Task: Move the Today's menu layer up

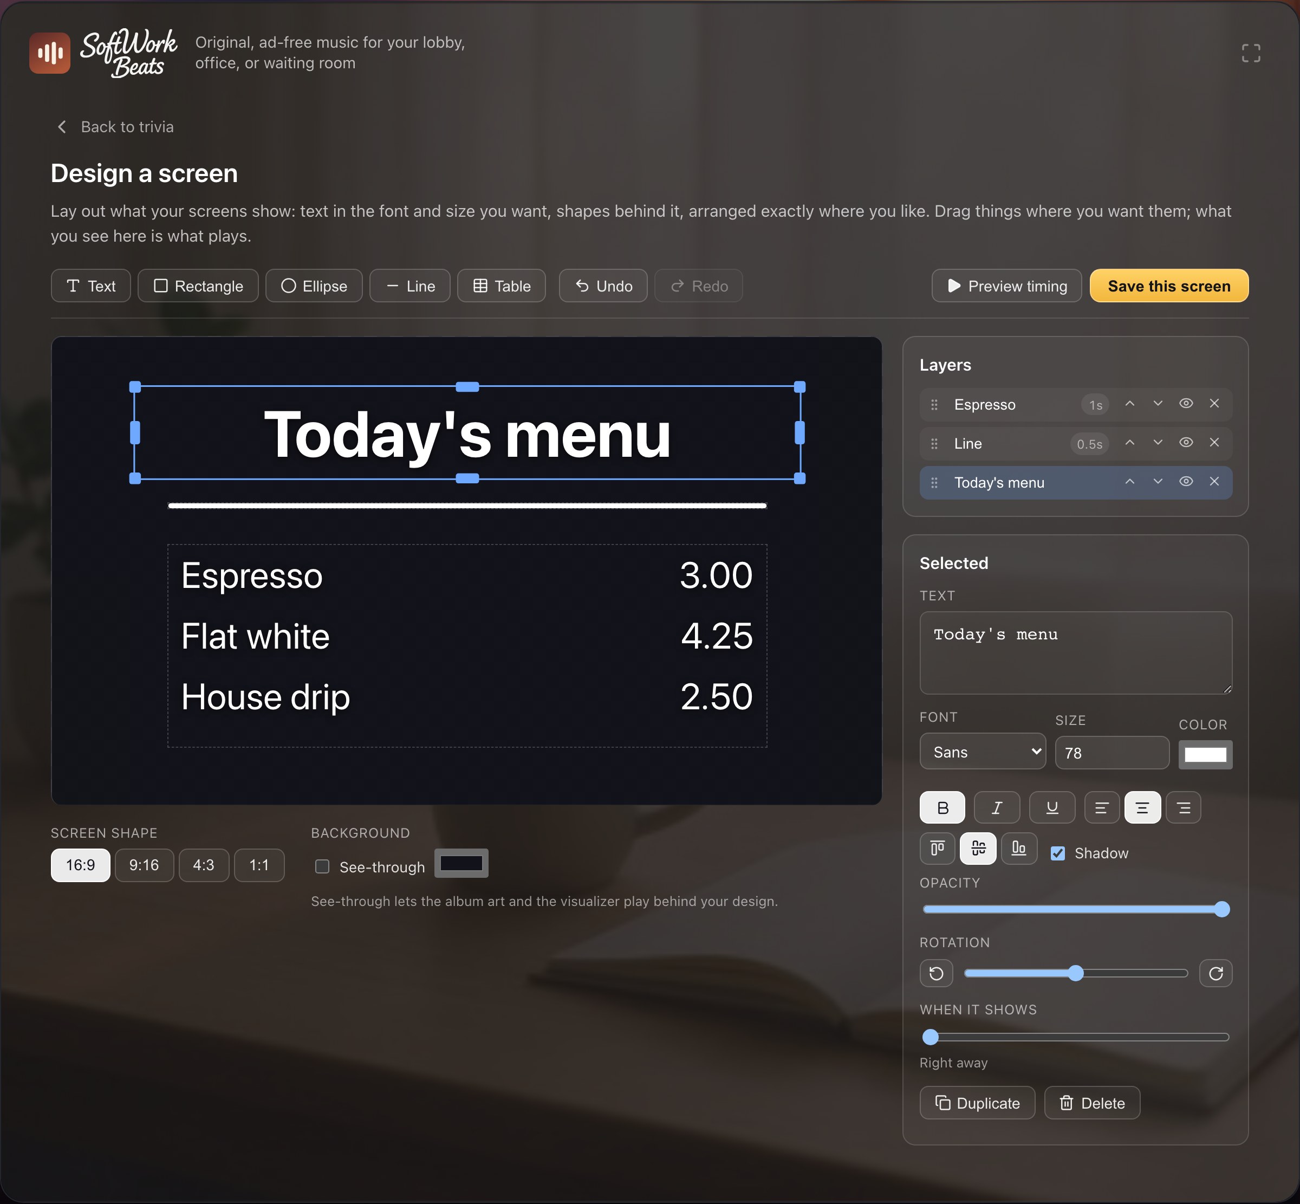Action: click(1129, 482)
